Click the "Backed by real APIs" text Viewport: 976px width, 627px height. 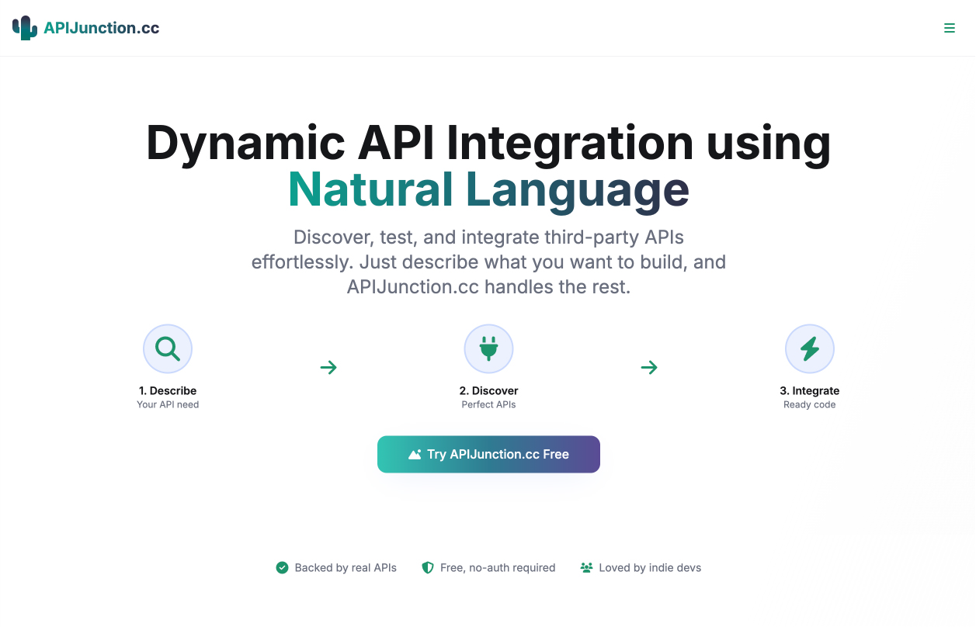click(x=346, y=568)
